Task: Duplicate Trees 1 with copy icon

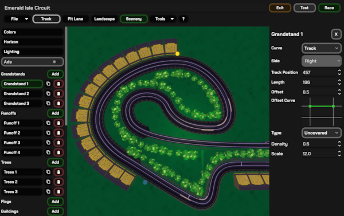Action: tap(48, 172)
